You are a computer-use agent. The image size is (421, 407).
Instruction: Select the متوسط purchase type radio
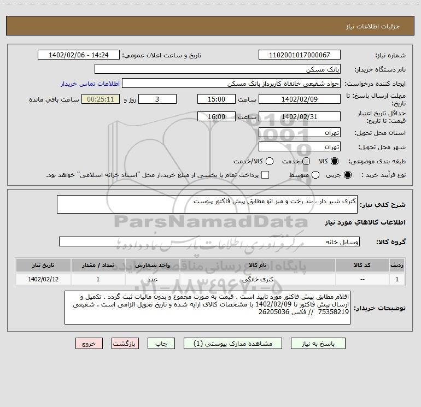pos(315,175)
